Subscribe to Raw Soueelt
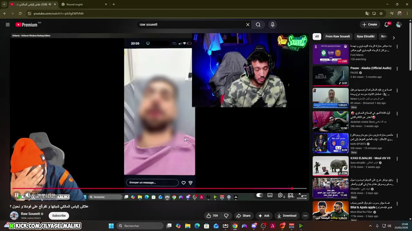 pos(59,216)
